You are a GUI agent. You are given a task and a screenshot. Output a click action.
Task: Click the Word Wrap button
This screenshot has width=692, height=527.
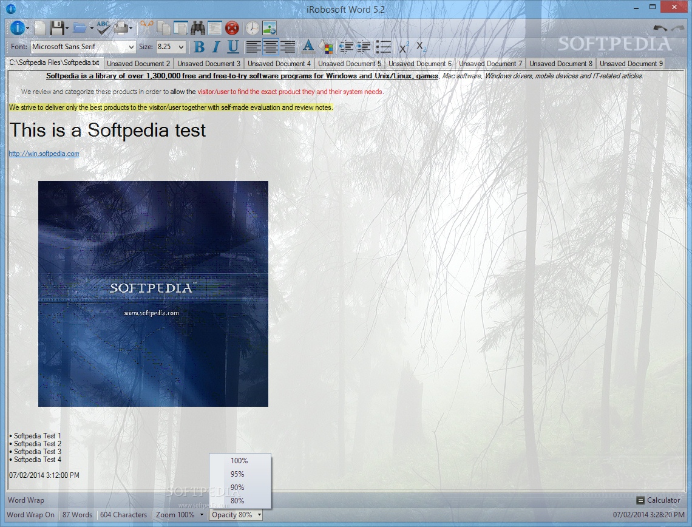pos(26,500)
